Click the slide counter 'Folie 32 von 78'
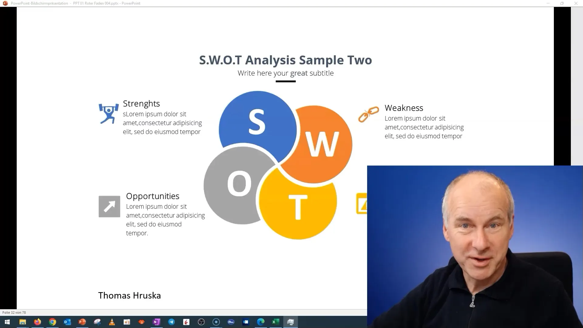This screenshot has height=328, width=583. point(14,313)
